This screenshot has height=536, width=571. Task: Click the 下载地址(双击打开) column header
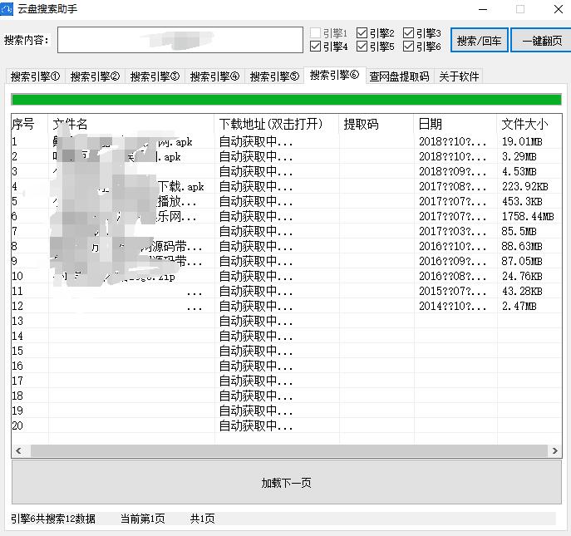(277, 124)
